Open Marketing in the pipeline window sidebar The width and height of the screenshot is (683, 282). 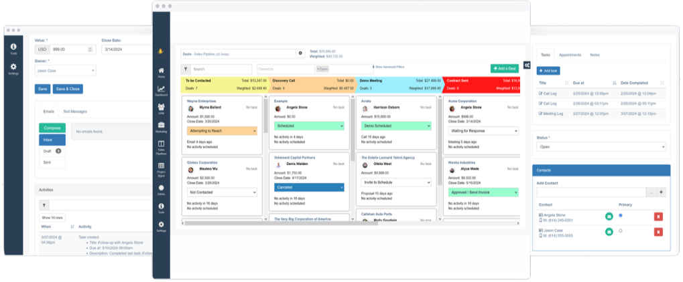point(161,127)
